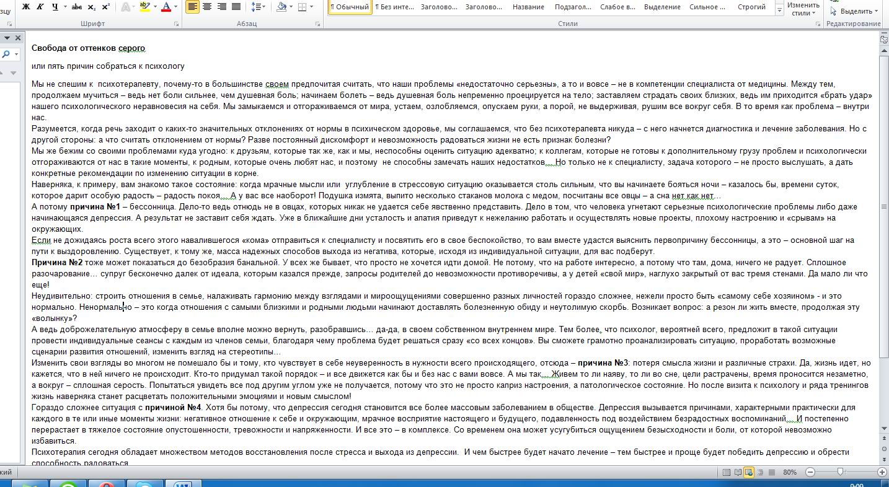Apply the Название style
Screen dimensions: 889x487
(x=529, y=7)
